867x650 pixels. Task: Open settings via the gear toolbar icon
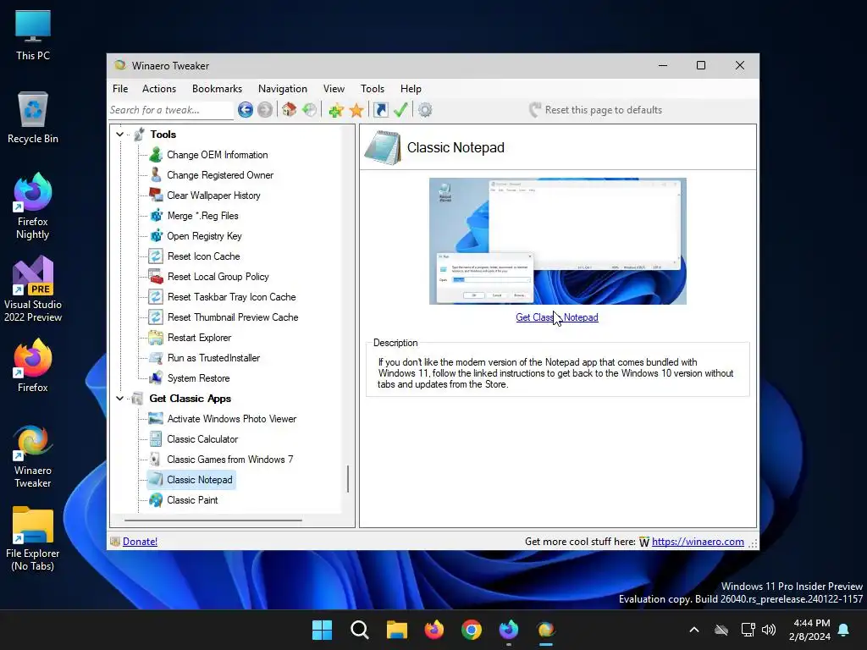click(425, 110)
